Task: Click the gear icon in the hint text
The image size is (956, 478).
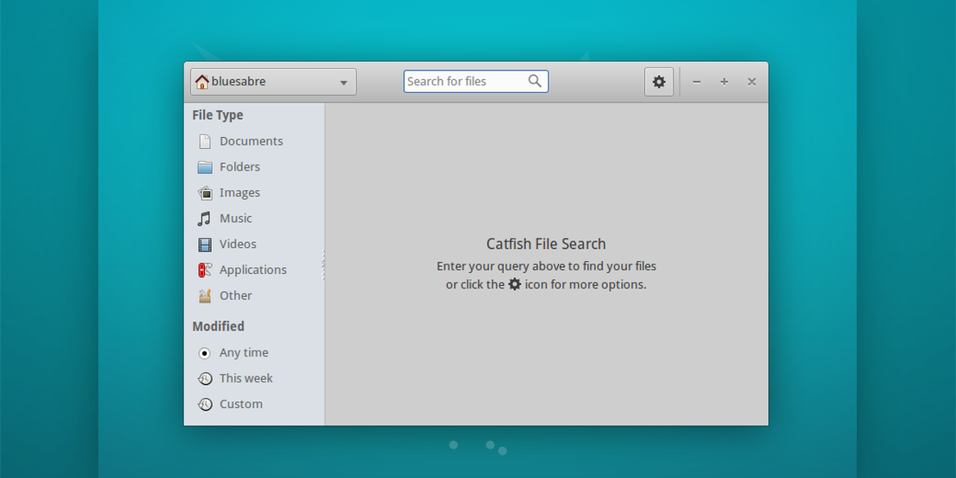Action: (514, 284)
